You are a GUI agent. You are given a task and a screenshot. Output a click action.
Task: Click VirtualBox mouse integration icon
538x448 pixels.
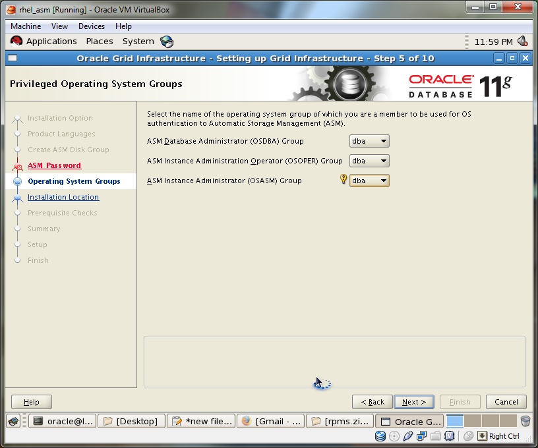[x=468, y=436]
